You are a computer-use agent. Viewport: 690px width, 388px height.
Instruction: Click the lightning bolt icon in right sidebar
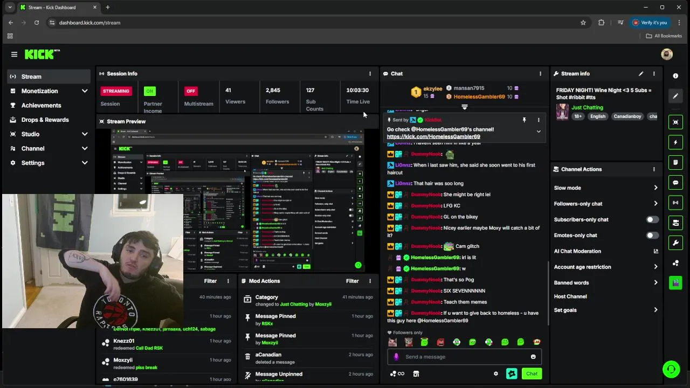(x=675, y=142)
